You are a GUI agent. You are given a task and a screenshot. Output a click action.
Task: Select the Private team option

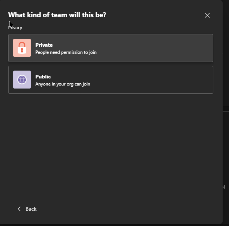pos(111,48)
